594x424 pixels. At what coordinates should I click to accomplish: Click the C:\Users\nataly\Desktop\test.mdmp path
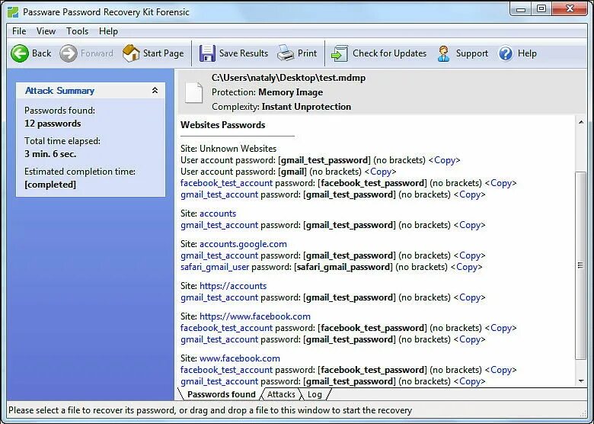(x=289, y=78)
